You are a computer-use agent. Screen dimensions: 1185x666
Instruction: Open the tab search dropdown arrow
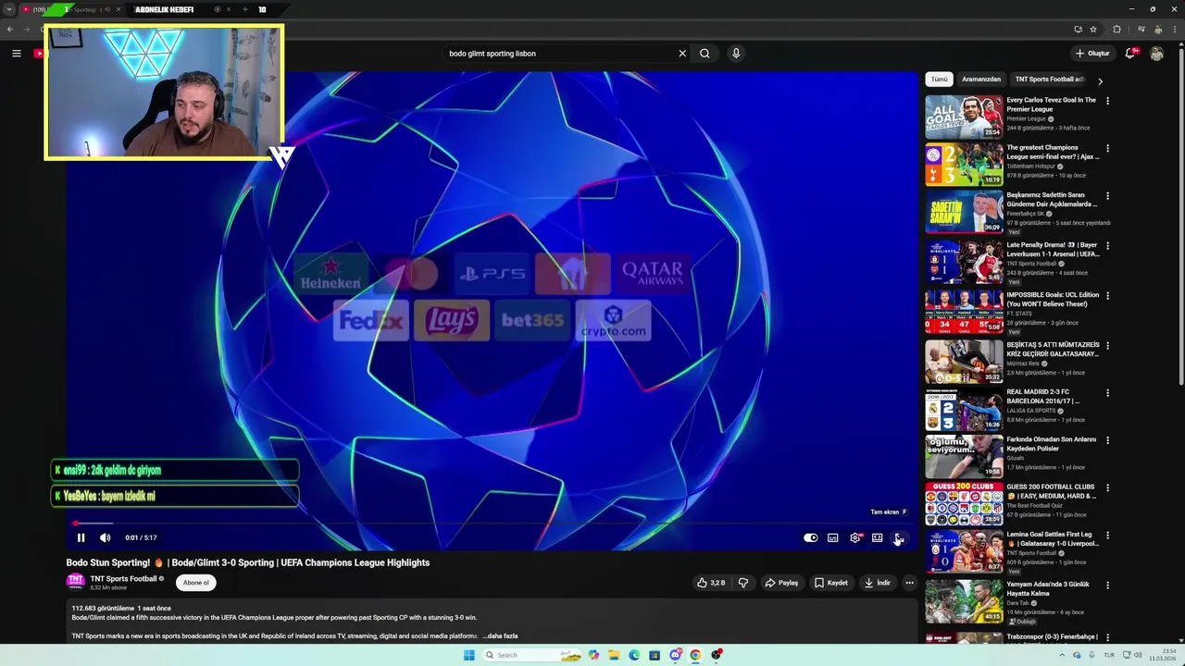tap(9, 9)
